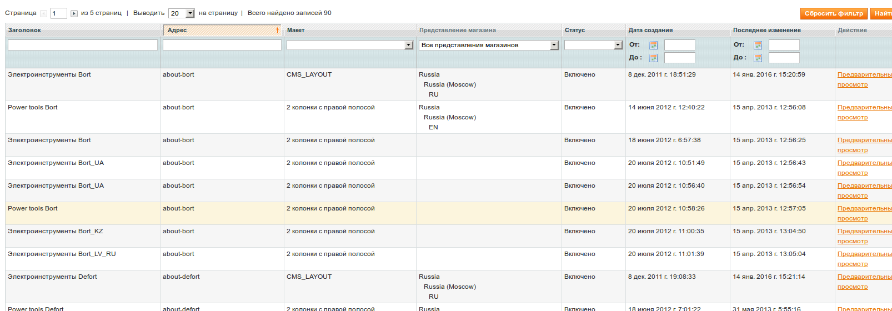This screenshot has height=311, width=892.
Task: Click date 20 июля 2012 г. 11:01:39
Action: pos(666,254)
